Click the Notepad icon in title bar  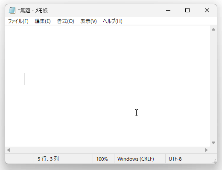(12, 10)
